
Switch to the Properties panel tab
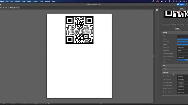click(x=163, y=9)
